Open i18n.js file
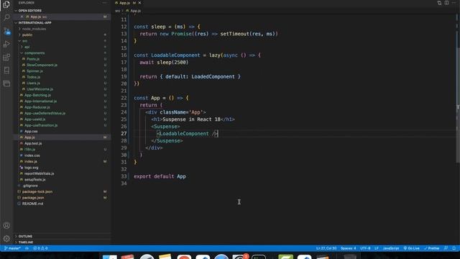The width and height of the screenshot is (460, 259). 29,149
